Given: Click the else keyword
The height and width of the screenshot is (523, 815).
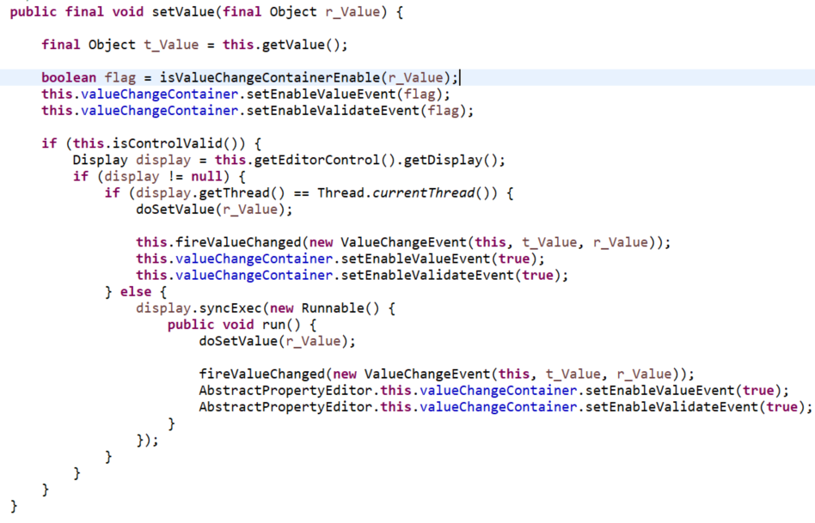Looking at the screenshot, I should click(136, 292).
